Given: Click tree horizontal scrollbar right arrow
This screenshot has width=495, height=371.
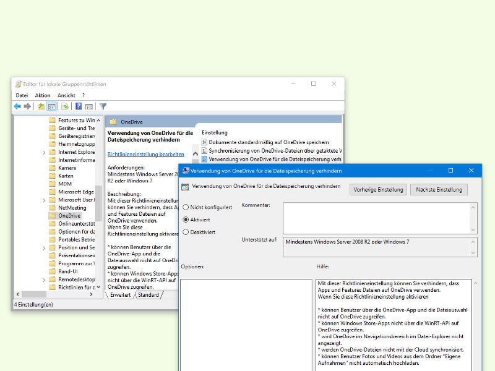Looking at the screenshot, I should (91, 294).
